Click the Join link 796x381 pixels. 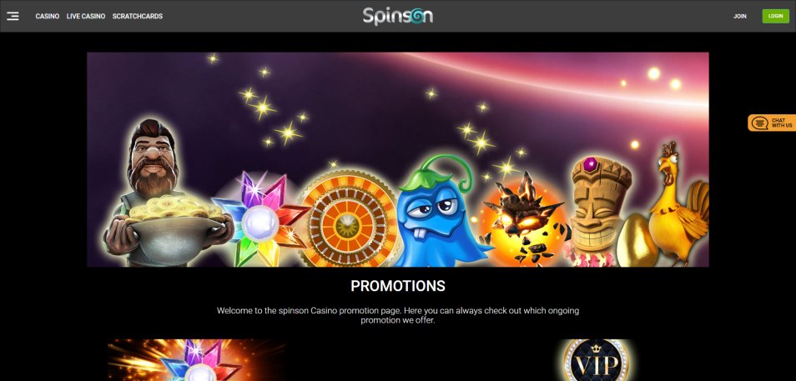(739, 16)
